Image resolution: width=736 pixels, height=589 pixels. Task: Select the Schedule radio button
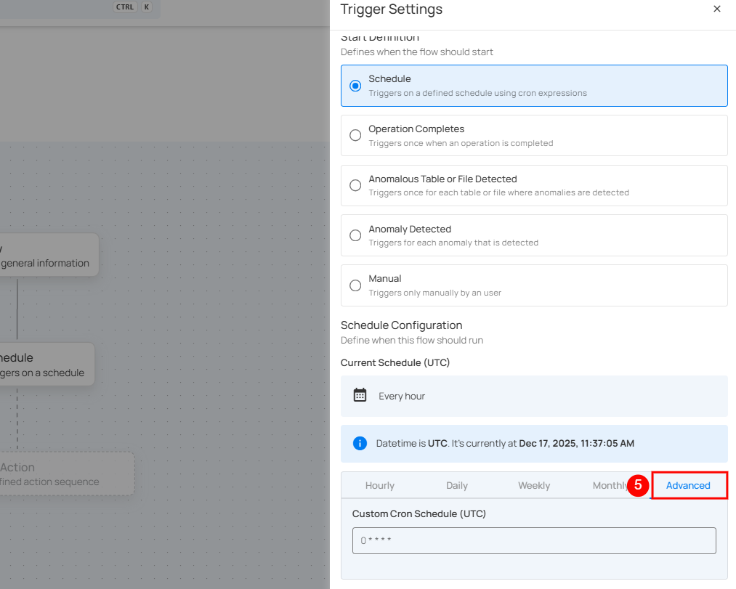click(x=355, y=86)
